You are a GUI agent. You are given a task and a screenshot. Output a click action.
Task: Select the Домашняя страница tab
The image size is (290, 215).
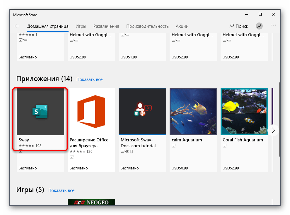pos(48,26)
